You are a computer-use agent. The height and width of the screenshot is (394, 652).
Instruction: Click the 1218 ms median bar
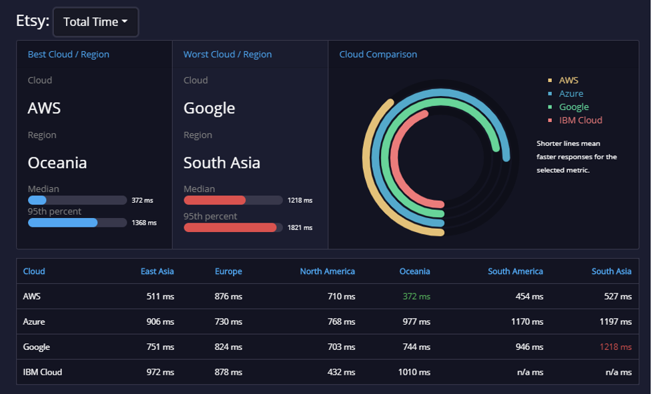click(x=234, y=200)
